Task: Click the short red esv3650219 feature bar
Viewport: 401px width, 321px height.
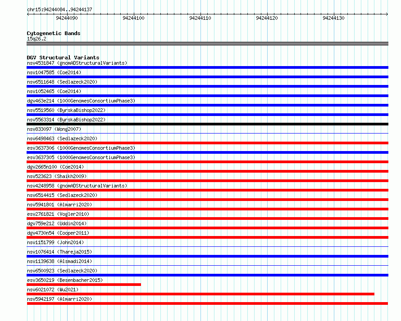Action: pos(84,285)
